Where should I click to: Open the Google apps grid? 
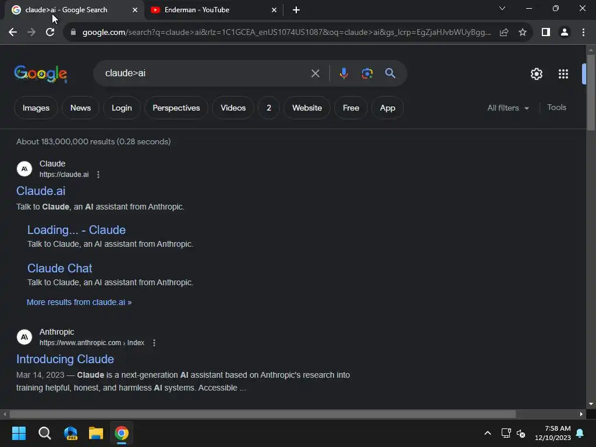[x=563, y=74]
